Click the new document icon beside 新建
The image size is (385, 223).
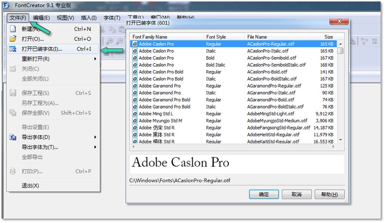(13, 29)
